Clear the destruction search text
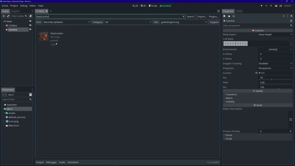Screen dimensions: 295x166 pos(183,17)
